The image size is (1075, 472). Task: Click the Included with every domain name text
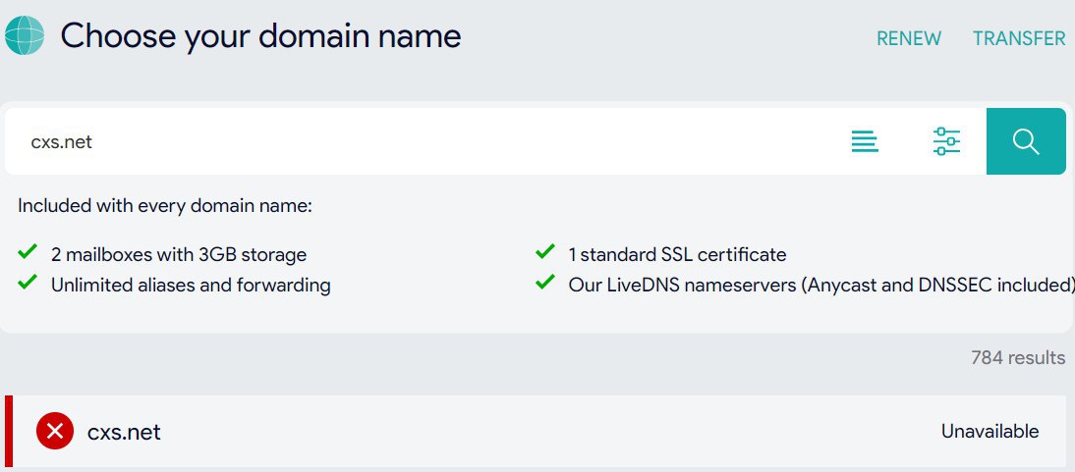165,206
